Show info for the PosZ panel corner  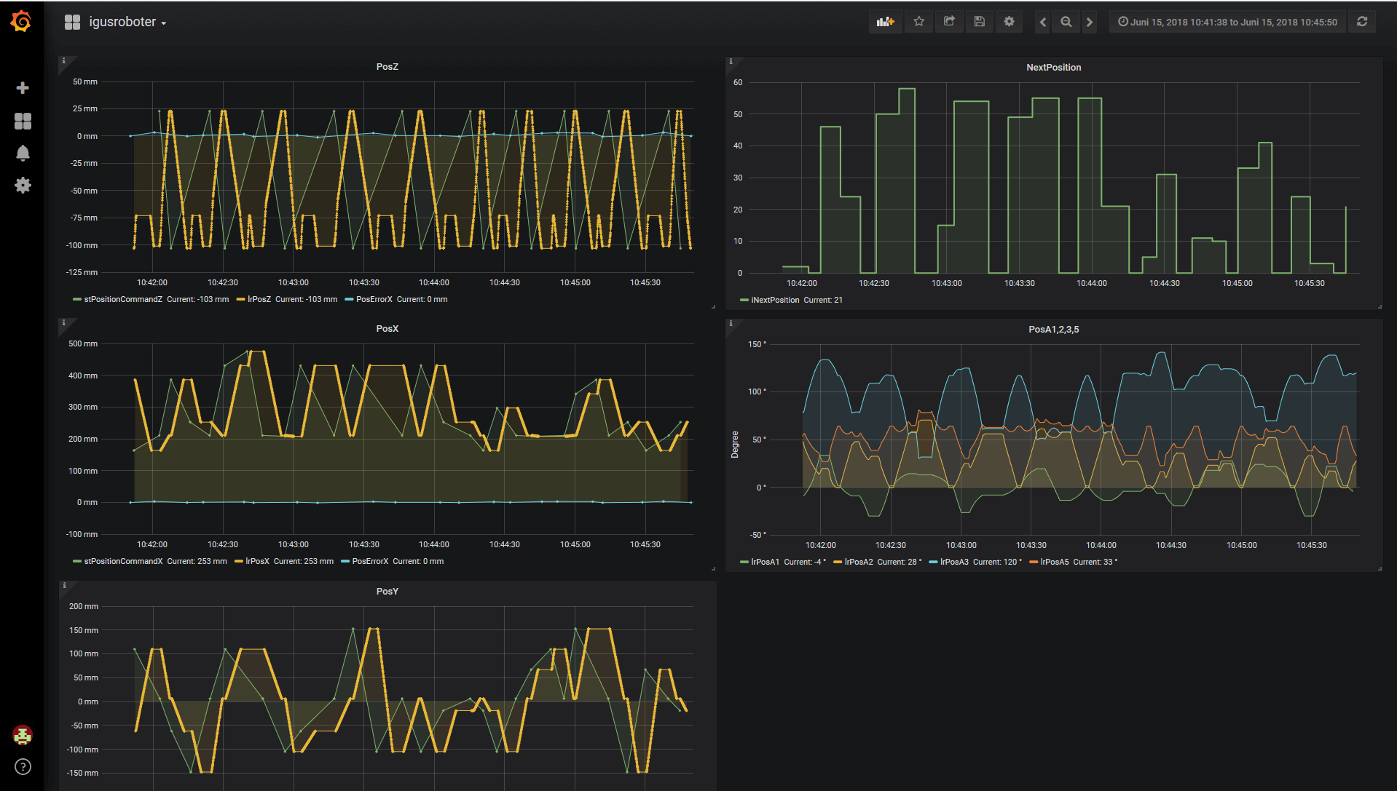click(63, 60)
